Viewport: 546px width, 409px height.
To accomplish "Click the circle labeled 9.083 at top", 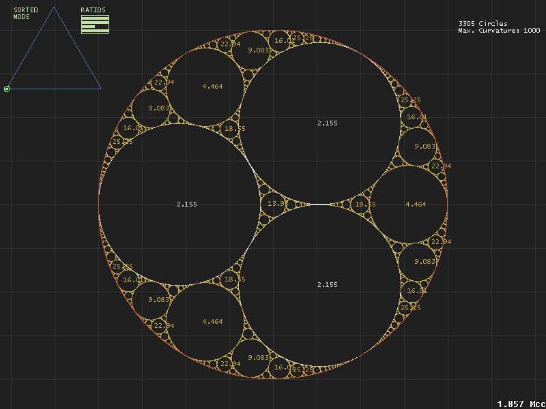I will (258, 49).
